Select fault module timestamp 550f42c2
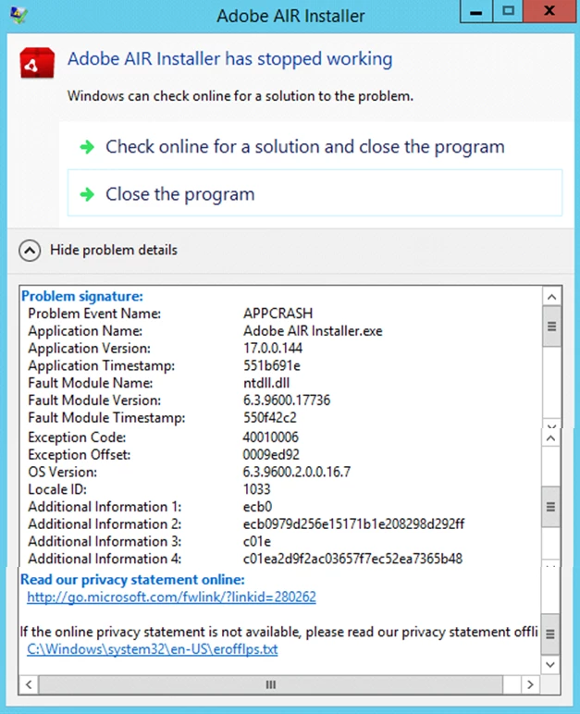 click(270, 417)
